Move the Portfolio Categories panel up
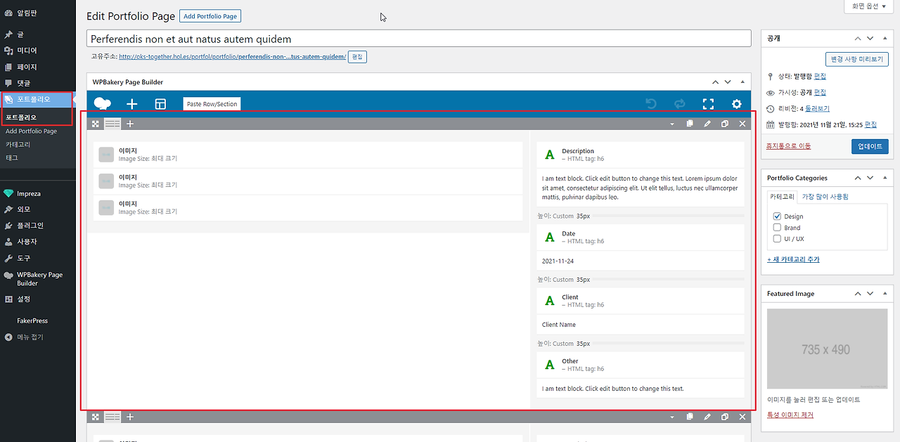The height and width of the screenshot is (442, 900). [858, 178]
